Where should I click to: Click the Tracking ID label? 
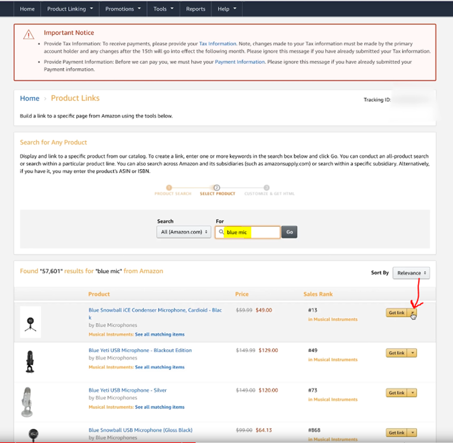coord(377,99)
